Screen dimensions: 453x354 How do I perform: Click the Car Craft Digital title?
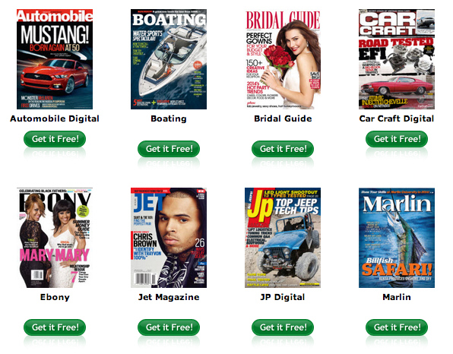click(x=397, y=119)
